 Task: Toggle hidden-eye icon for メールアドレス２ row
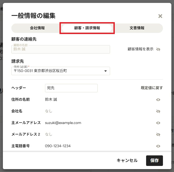pos(158,135)
